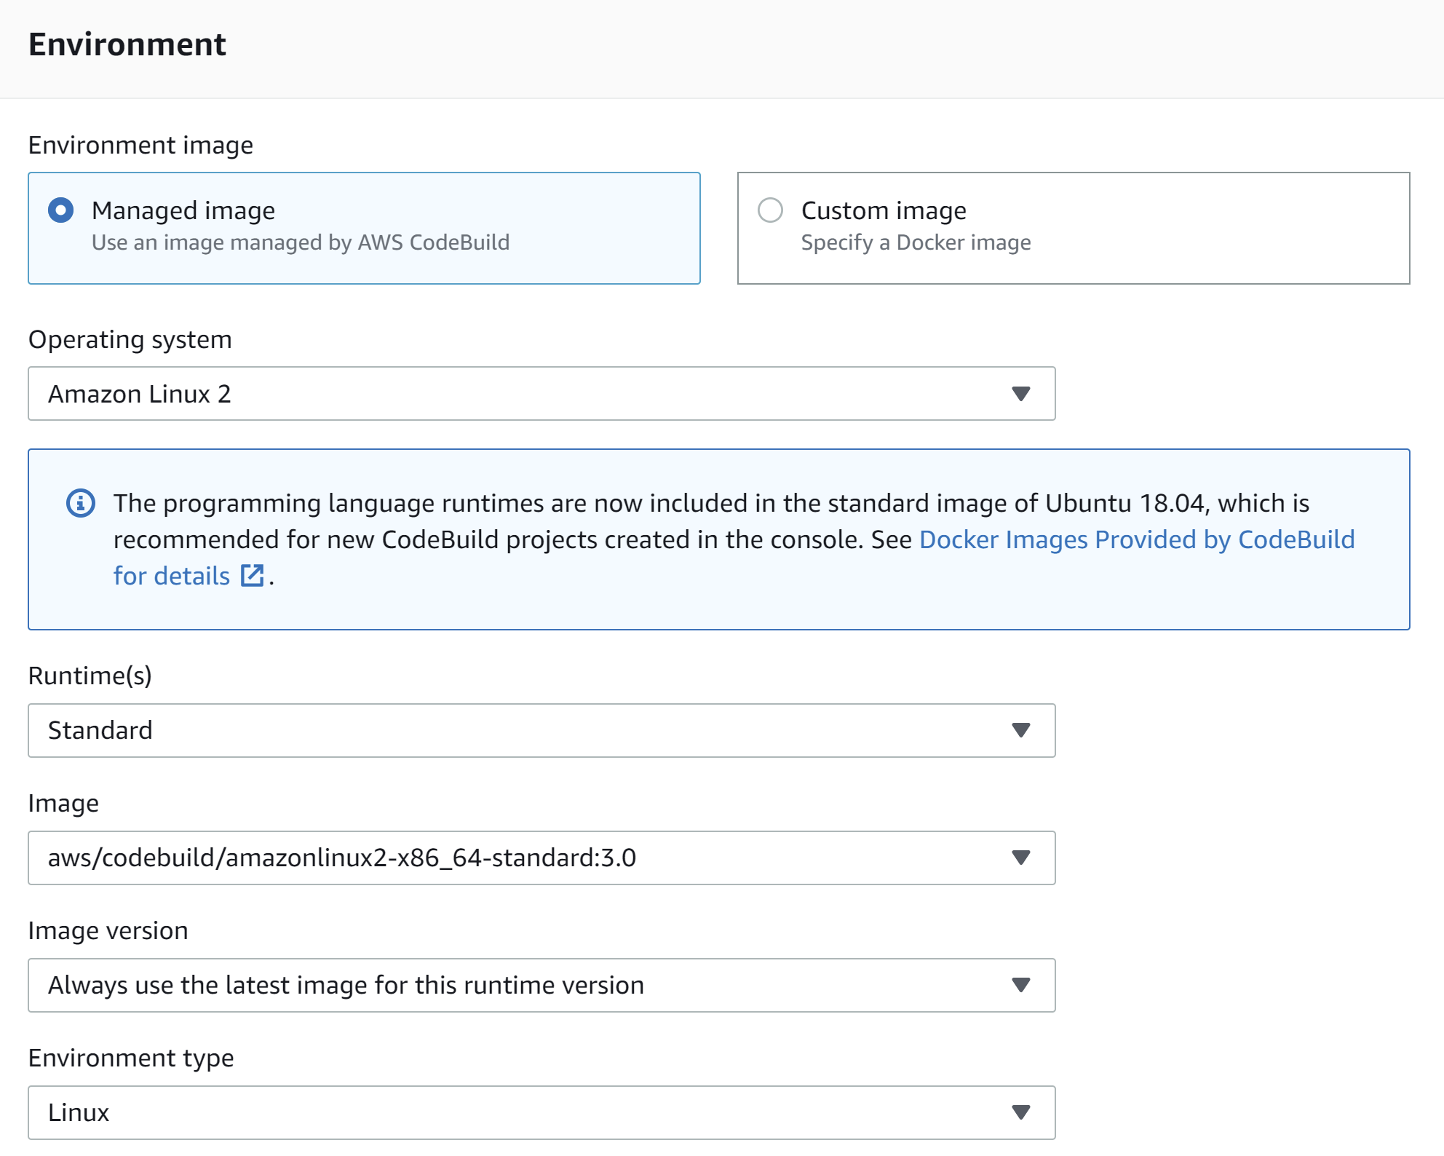
Task: Click the external link icon after 'for details'
Action: point(252,575)
